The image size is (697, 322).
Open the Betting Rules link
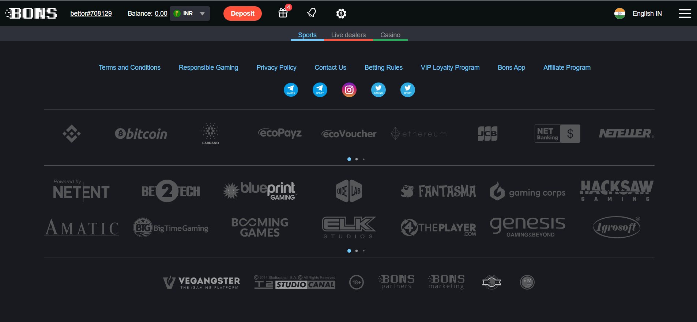(x=383, y=68)
